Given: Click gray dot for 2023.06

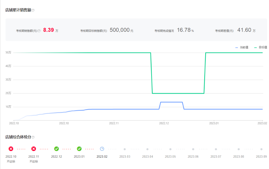Looking at the screenshot, I should click(x=193, y=149).
